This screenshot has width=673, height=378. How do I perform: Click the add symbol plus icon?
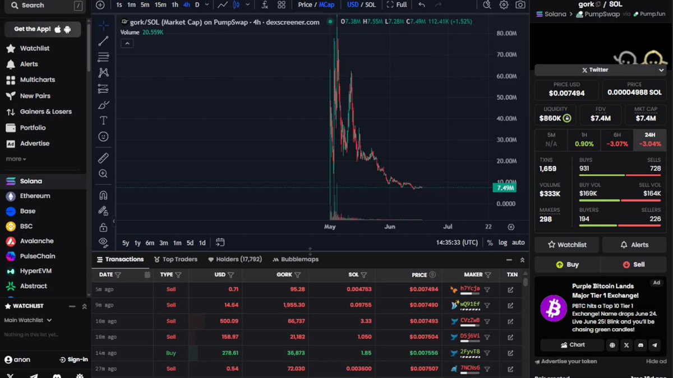(x=100, y=4)
